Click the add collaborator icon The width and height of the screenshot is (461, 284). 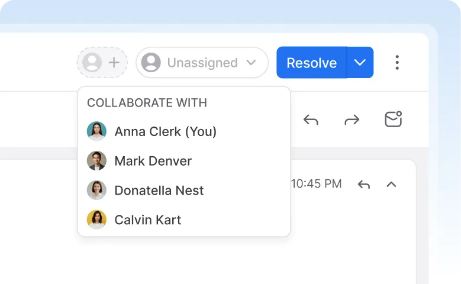pos(102,63)
